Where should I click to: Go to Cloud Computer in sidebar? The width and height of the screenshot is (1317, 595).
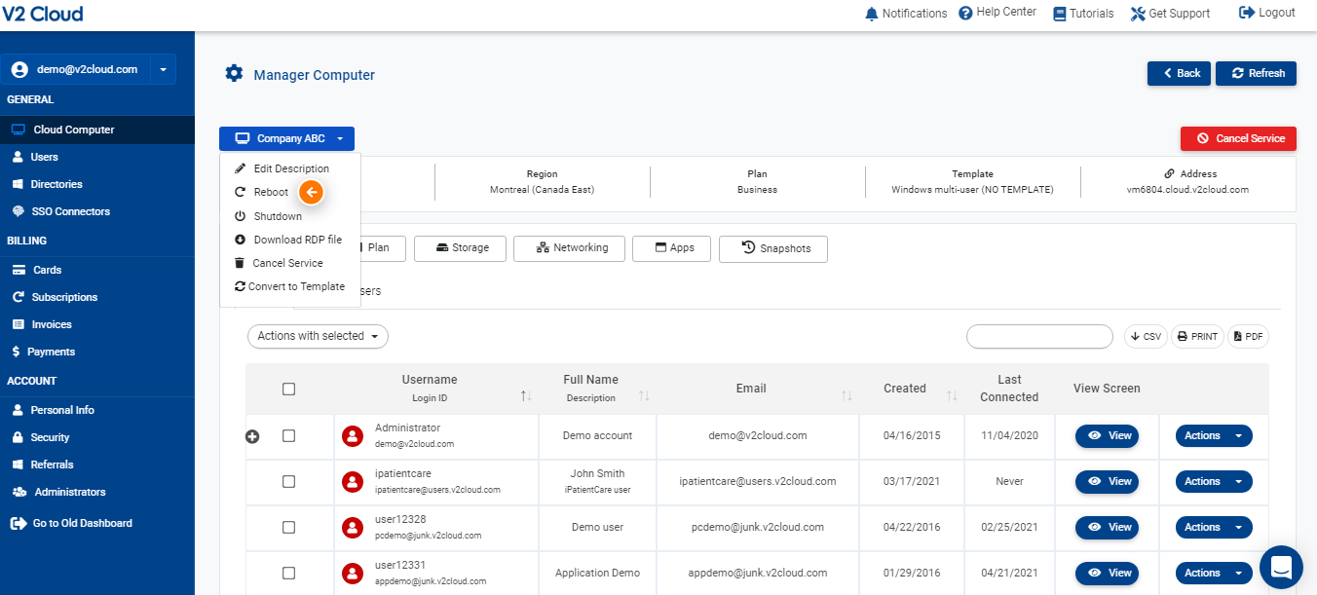coord(97,130)
